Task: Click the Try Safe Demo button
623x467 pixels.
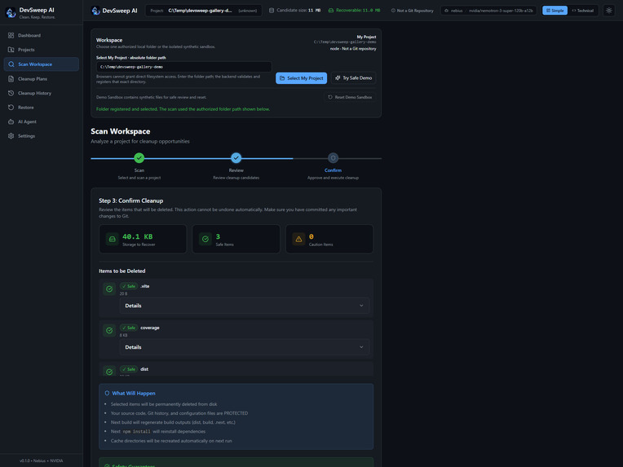Action: point(353,78)
